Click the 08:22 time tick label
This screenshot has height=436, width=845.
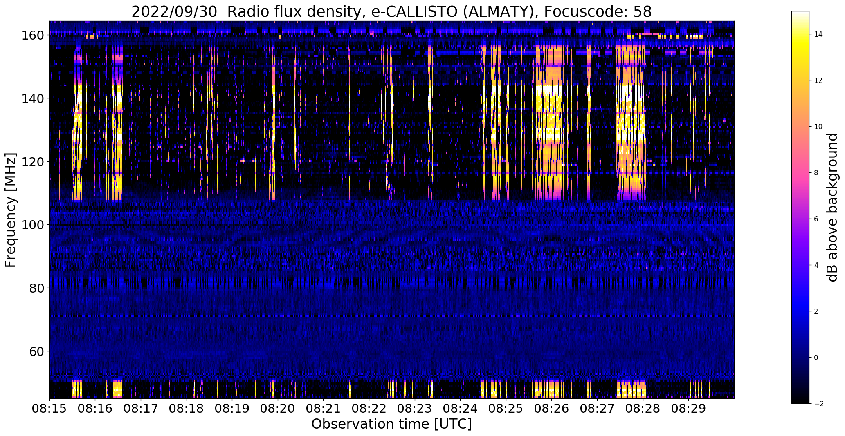click(x=369, y=408)
